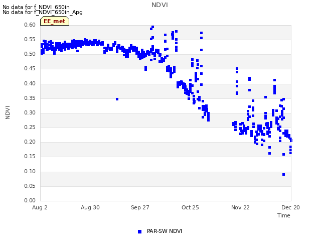Click the 0.50 y-axis tick label
The image size is (321, 241).
pyautogui.click(x=30, y=54)
